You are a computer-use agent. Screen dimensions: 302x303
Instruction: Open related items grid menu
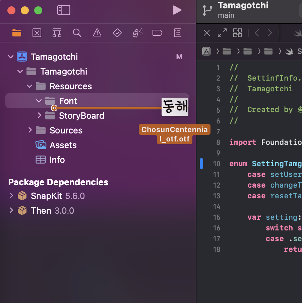click(238, 33)
